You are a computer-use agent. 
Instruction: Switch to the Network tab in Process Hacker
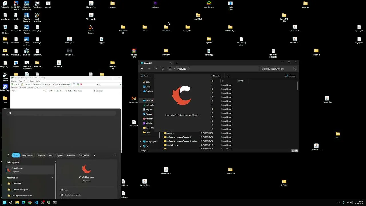coord(30,88)
